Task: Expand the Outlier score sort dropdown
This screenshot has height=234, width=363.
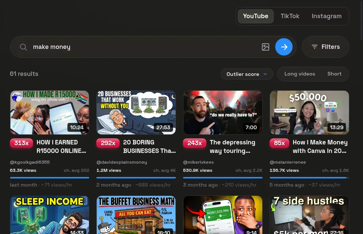Action: (x=247, y=74)
